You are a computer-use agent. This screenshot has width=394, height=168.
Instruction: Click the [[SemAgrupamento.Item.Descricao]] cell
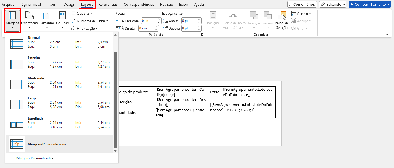181,102
